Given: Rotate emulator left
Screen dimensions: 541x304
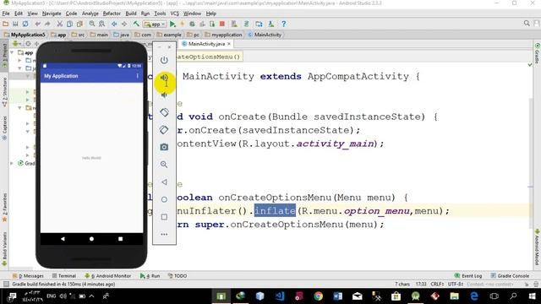Looking at the screenshot, I should [164, 112].
